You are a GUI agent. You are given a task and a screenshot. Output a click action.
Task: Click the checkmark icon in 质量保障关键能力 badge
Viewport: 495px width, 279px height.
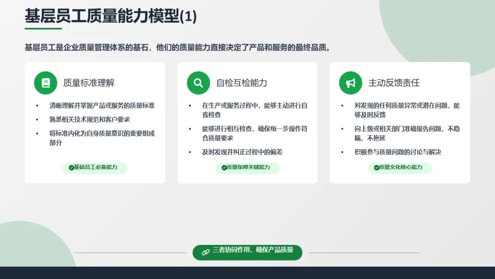click(x=224, y=167)
